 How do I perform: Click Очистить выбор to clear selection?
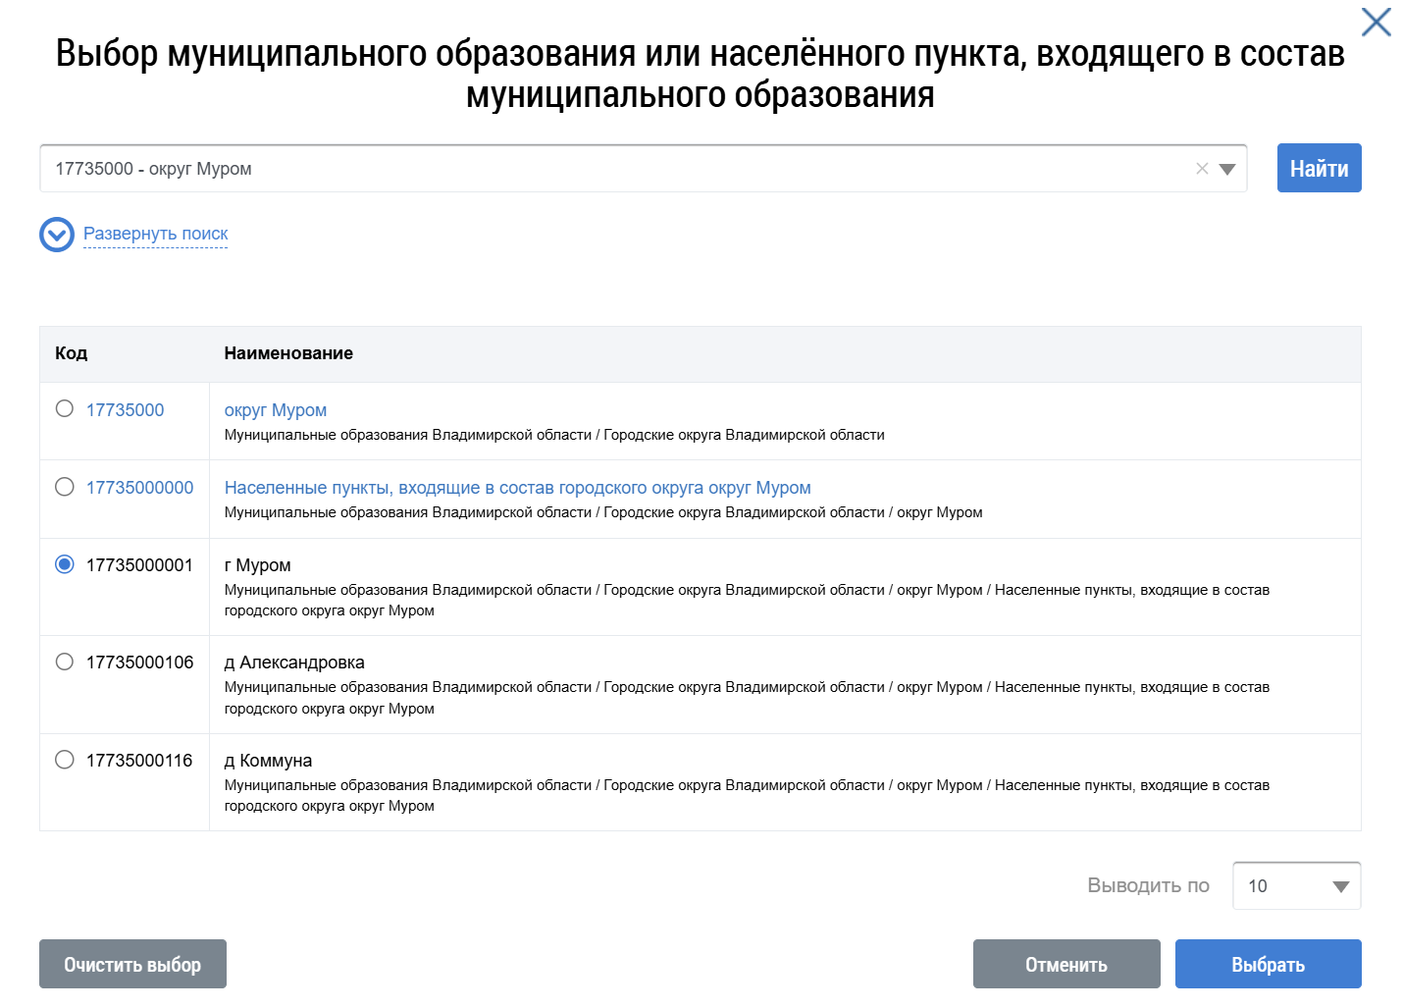132,964
